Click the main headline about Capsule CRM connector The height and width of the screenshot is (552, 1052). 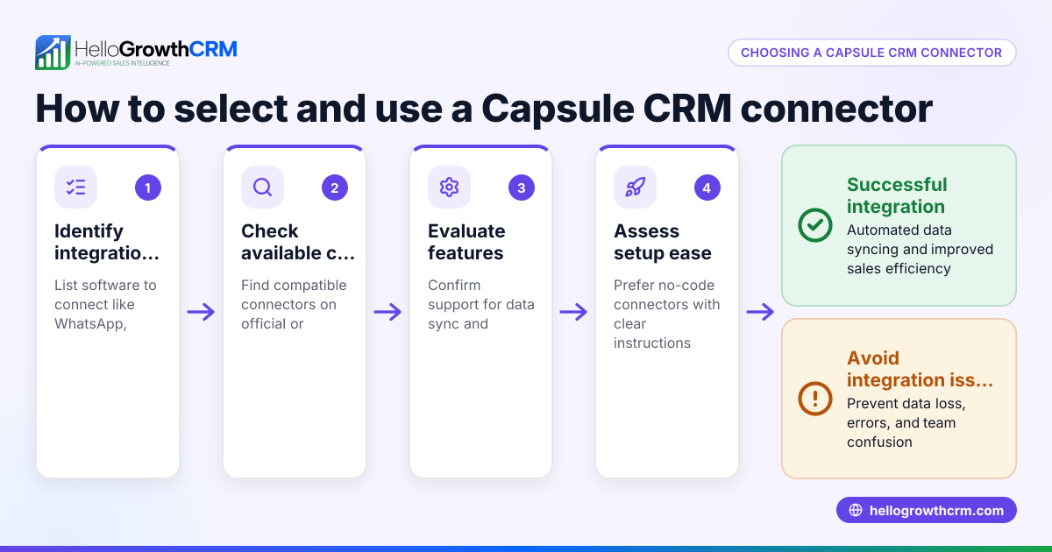[484, 109]
